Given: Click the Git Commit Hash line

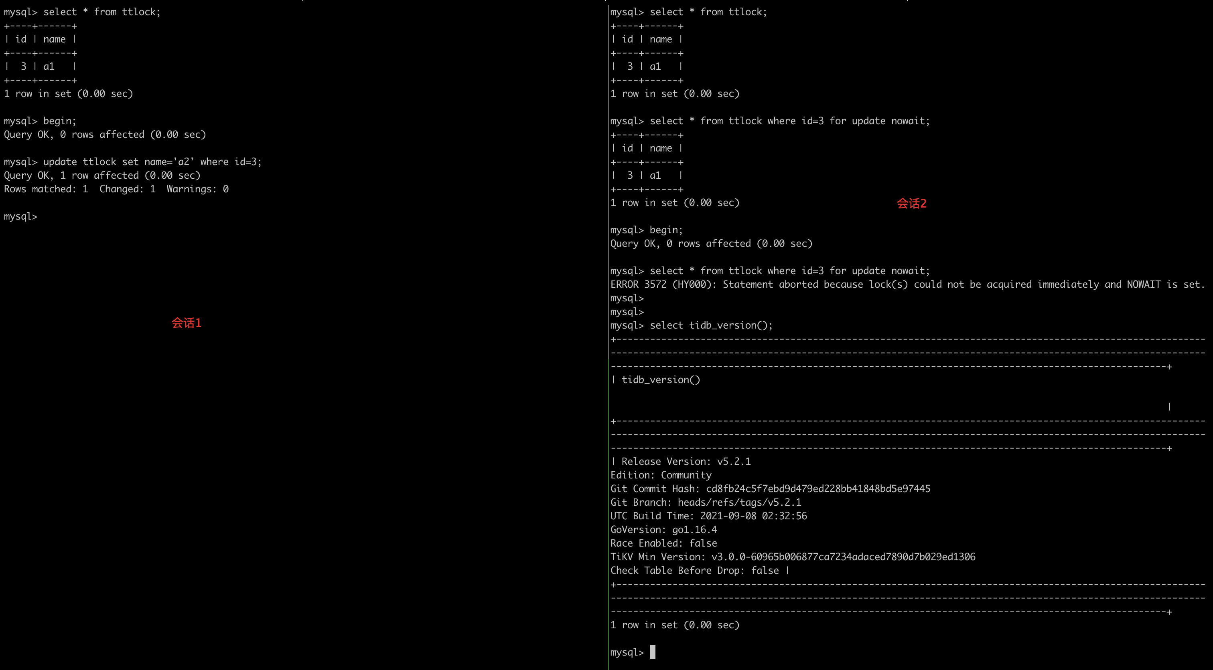Looking at the screenshot, I should click(x=770, y=489).
